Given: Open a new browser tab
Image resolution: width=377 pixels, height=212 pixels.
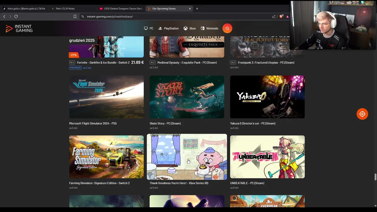Looking at the screenshot, I should pos(197,9).
